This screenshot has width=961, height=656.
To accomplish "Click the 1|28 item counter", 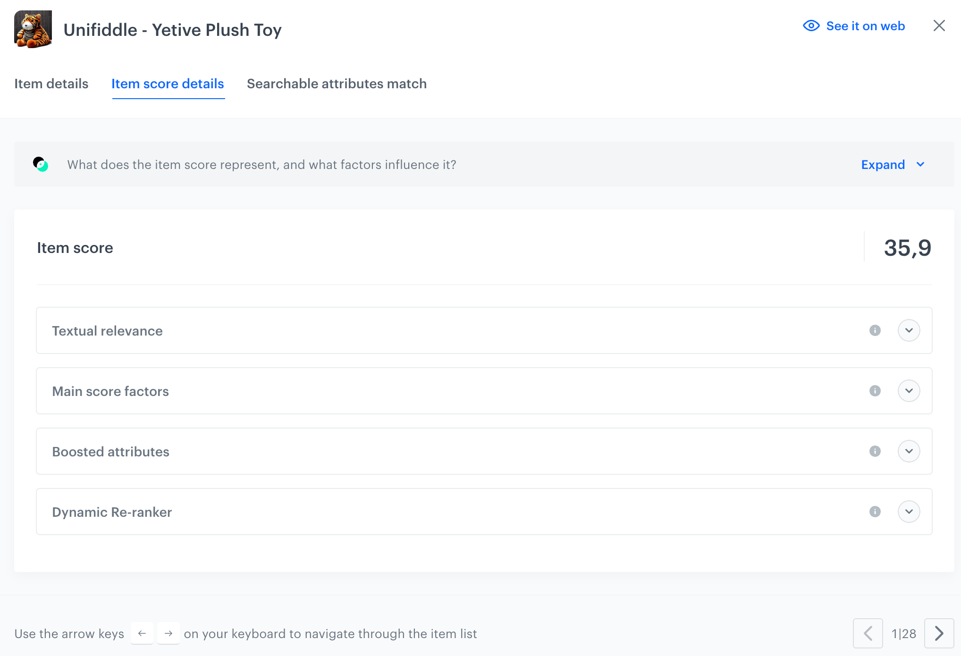I will 904,633.
